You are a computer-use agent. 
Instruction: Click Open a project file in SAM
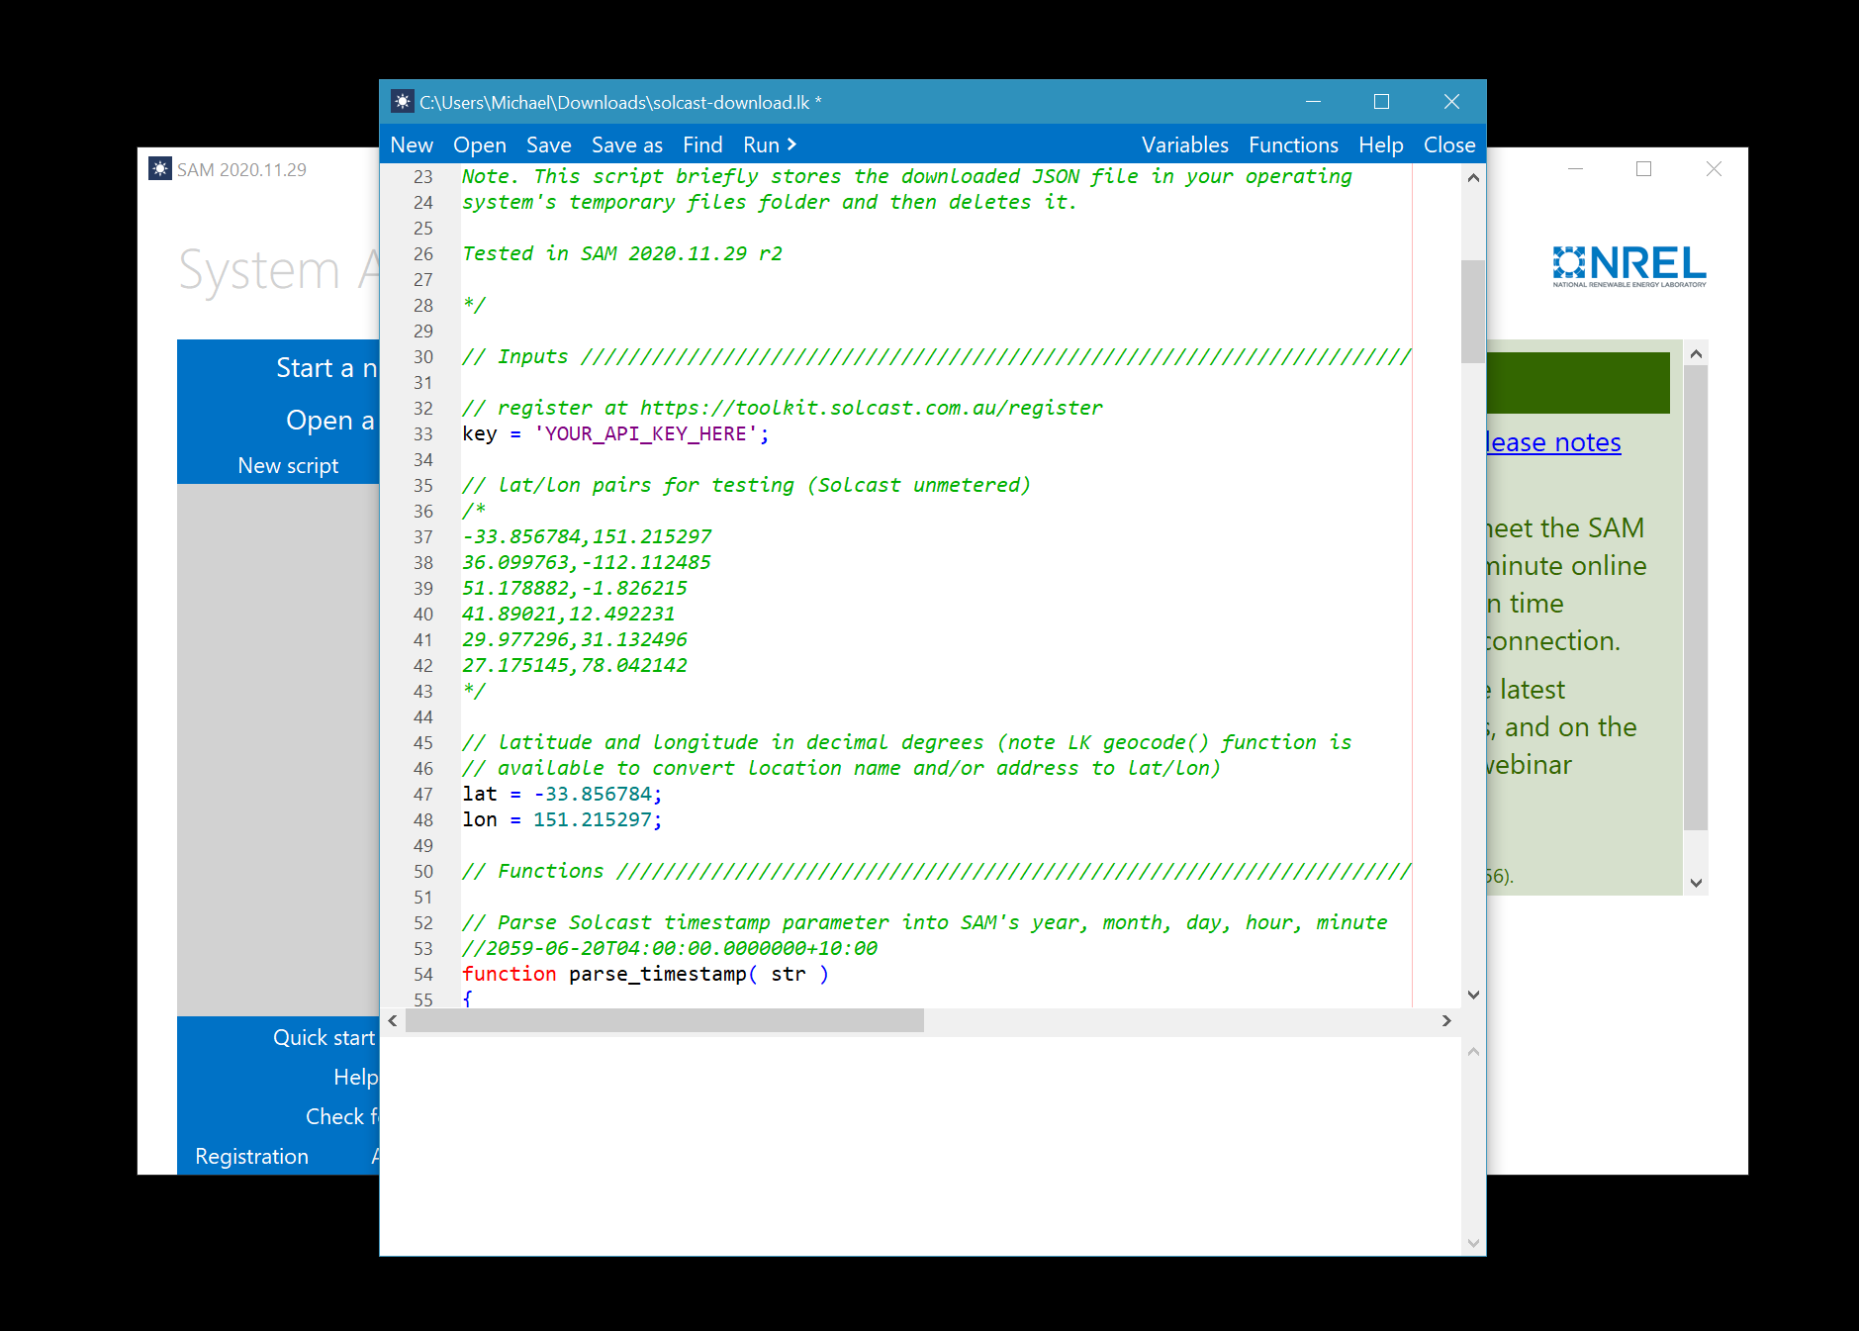click(x=330, y=421)
